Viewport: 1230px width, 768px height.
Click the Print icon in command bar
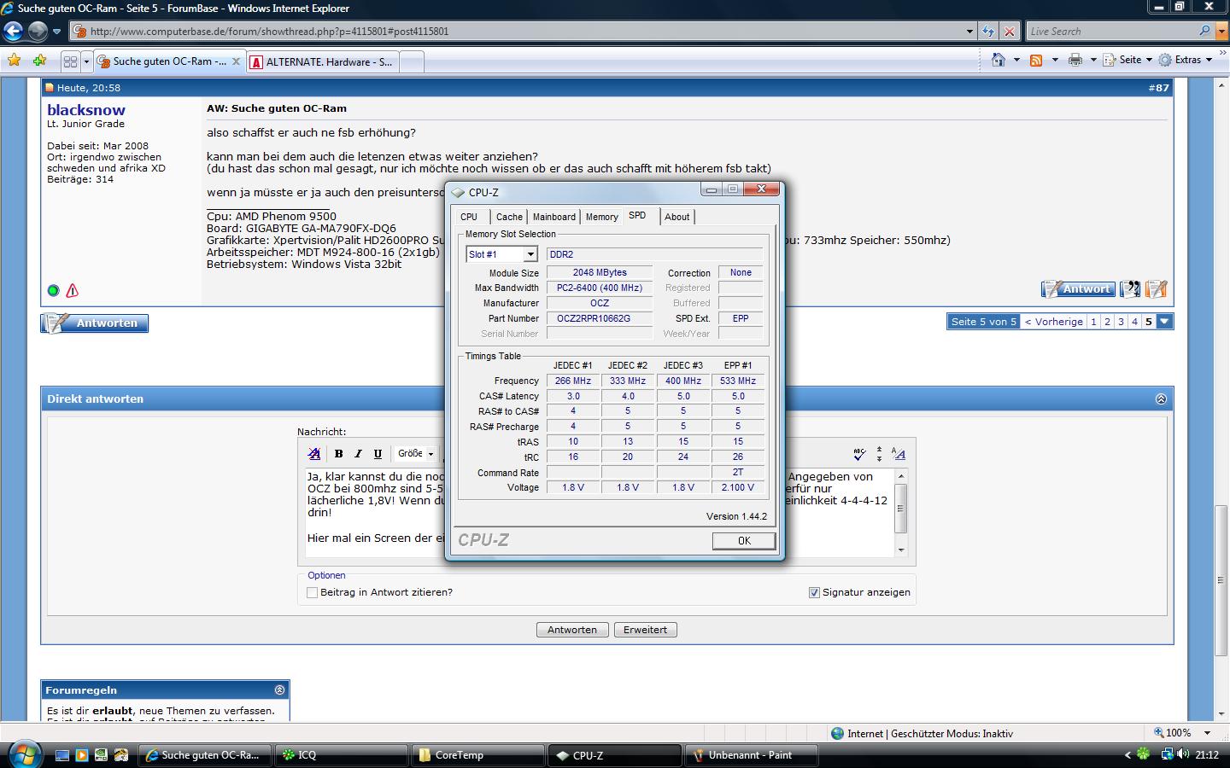point(1075,60)
